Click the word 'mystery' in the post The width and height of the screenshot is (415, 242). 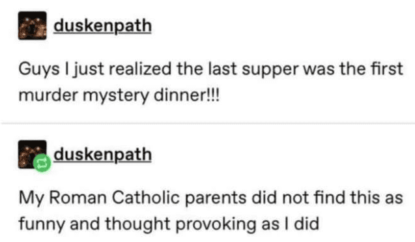pyautogui.click(x=116, y=96)
